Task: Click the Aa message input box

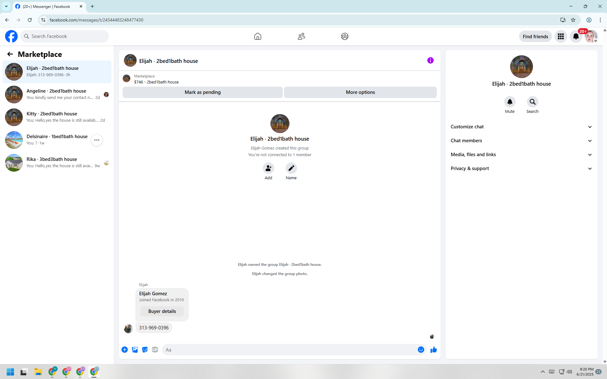Action: click(x=290, y=350)
